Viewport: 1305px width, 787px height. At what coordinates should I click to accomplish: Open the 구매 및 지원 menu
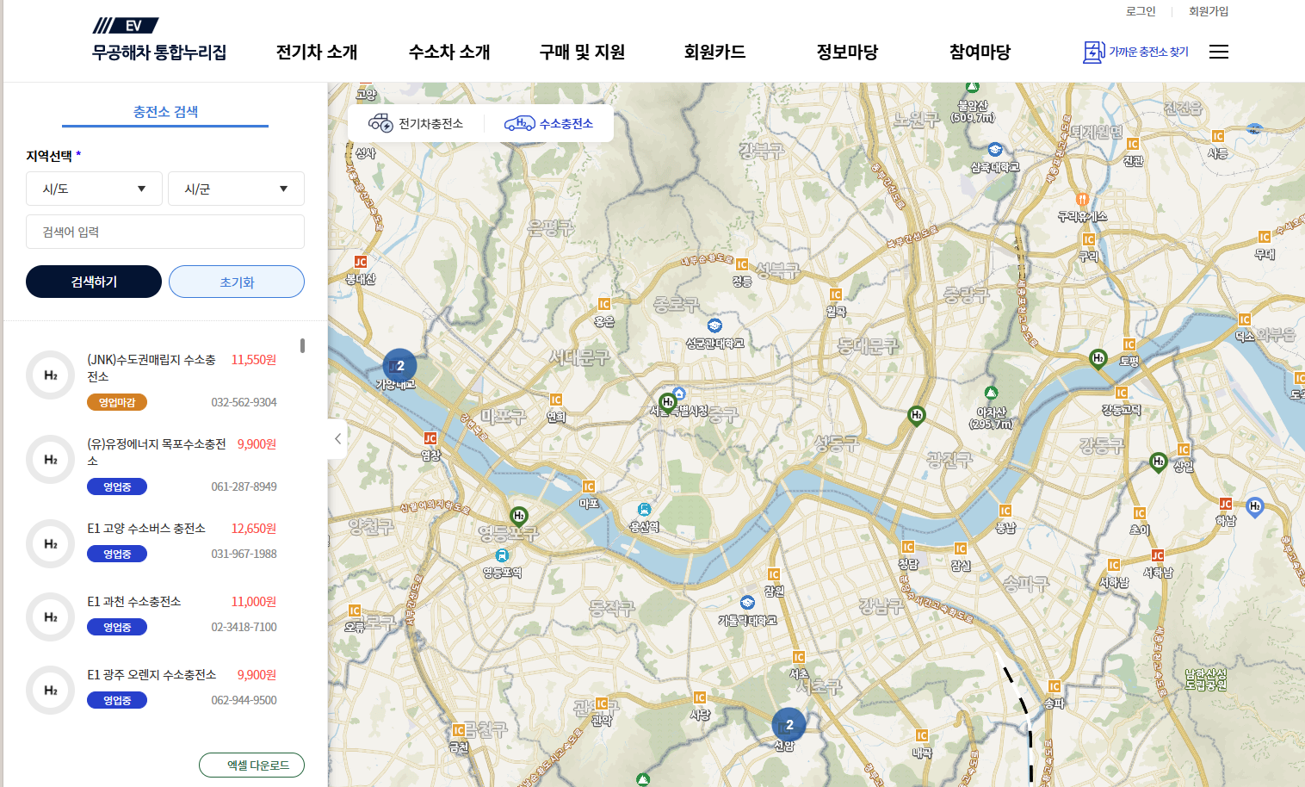(580, 52)
